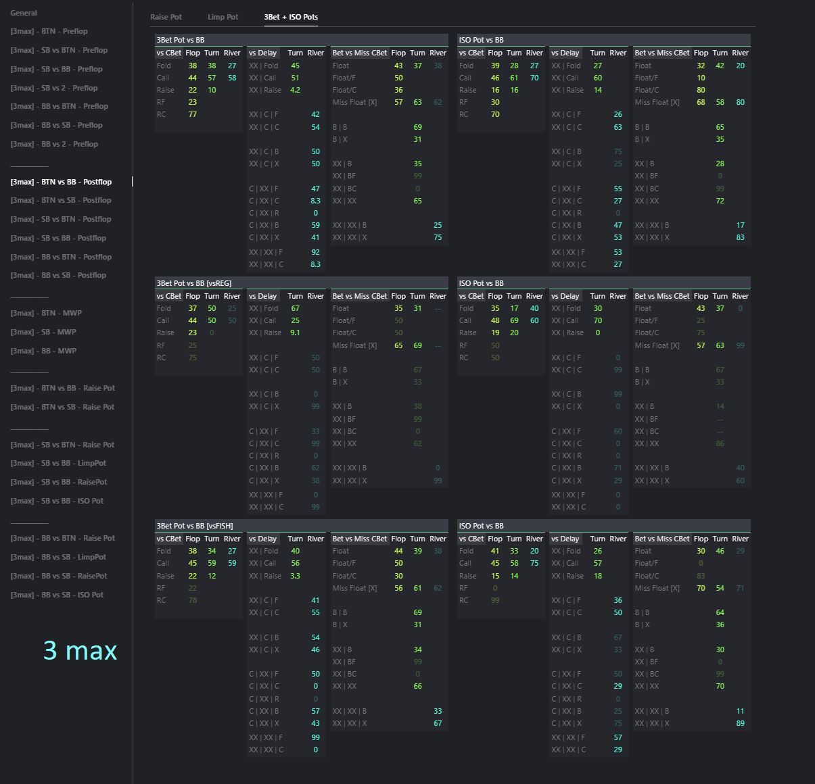The width and height of the screenshot is (815, 784).
Task: Select the 3Bet + ISO Pots tab
Action: tap(291, 17)
